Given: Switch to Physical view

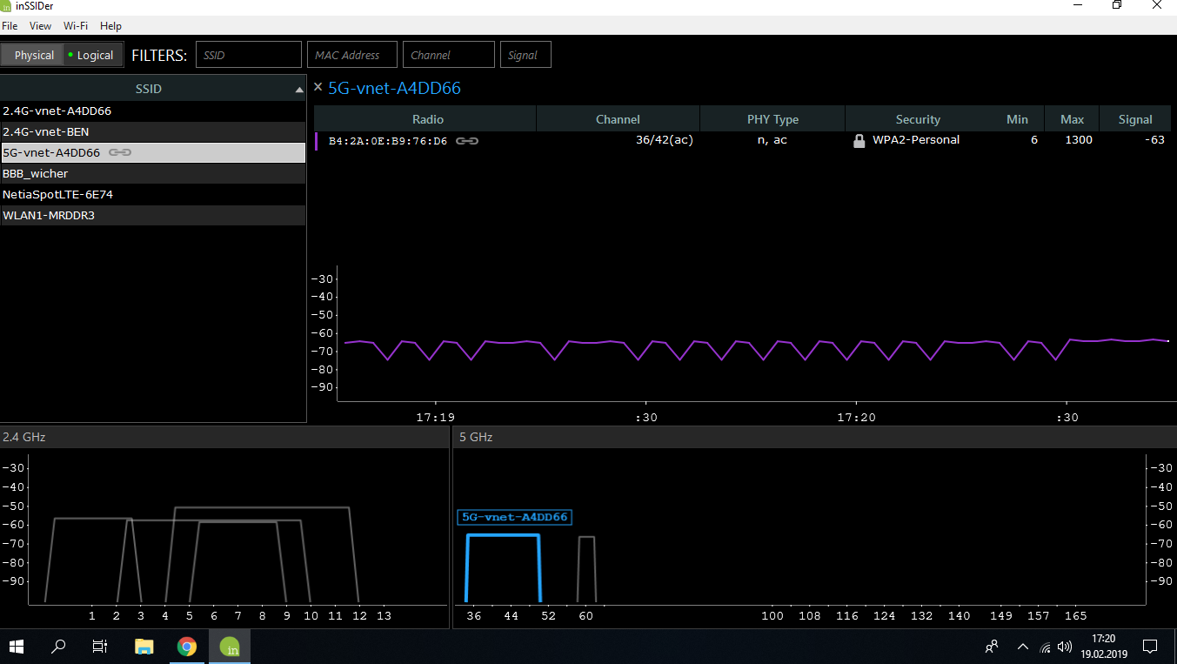Looking at the screenshot, I should click(x=34, y=55).
